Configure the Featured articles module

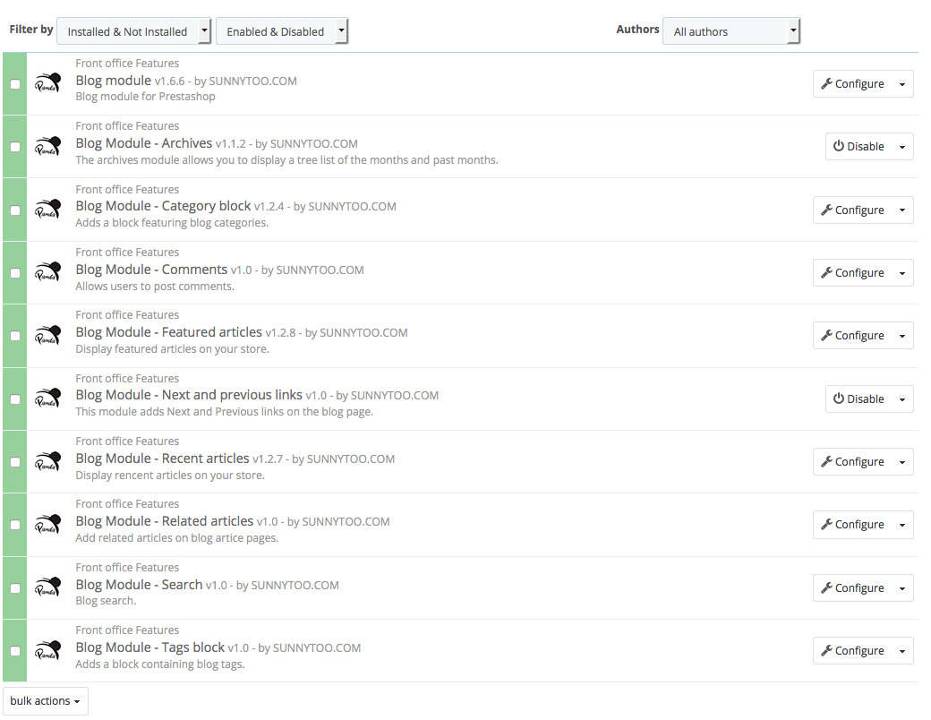point(852,336)
